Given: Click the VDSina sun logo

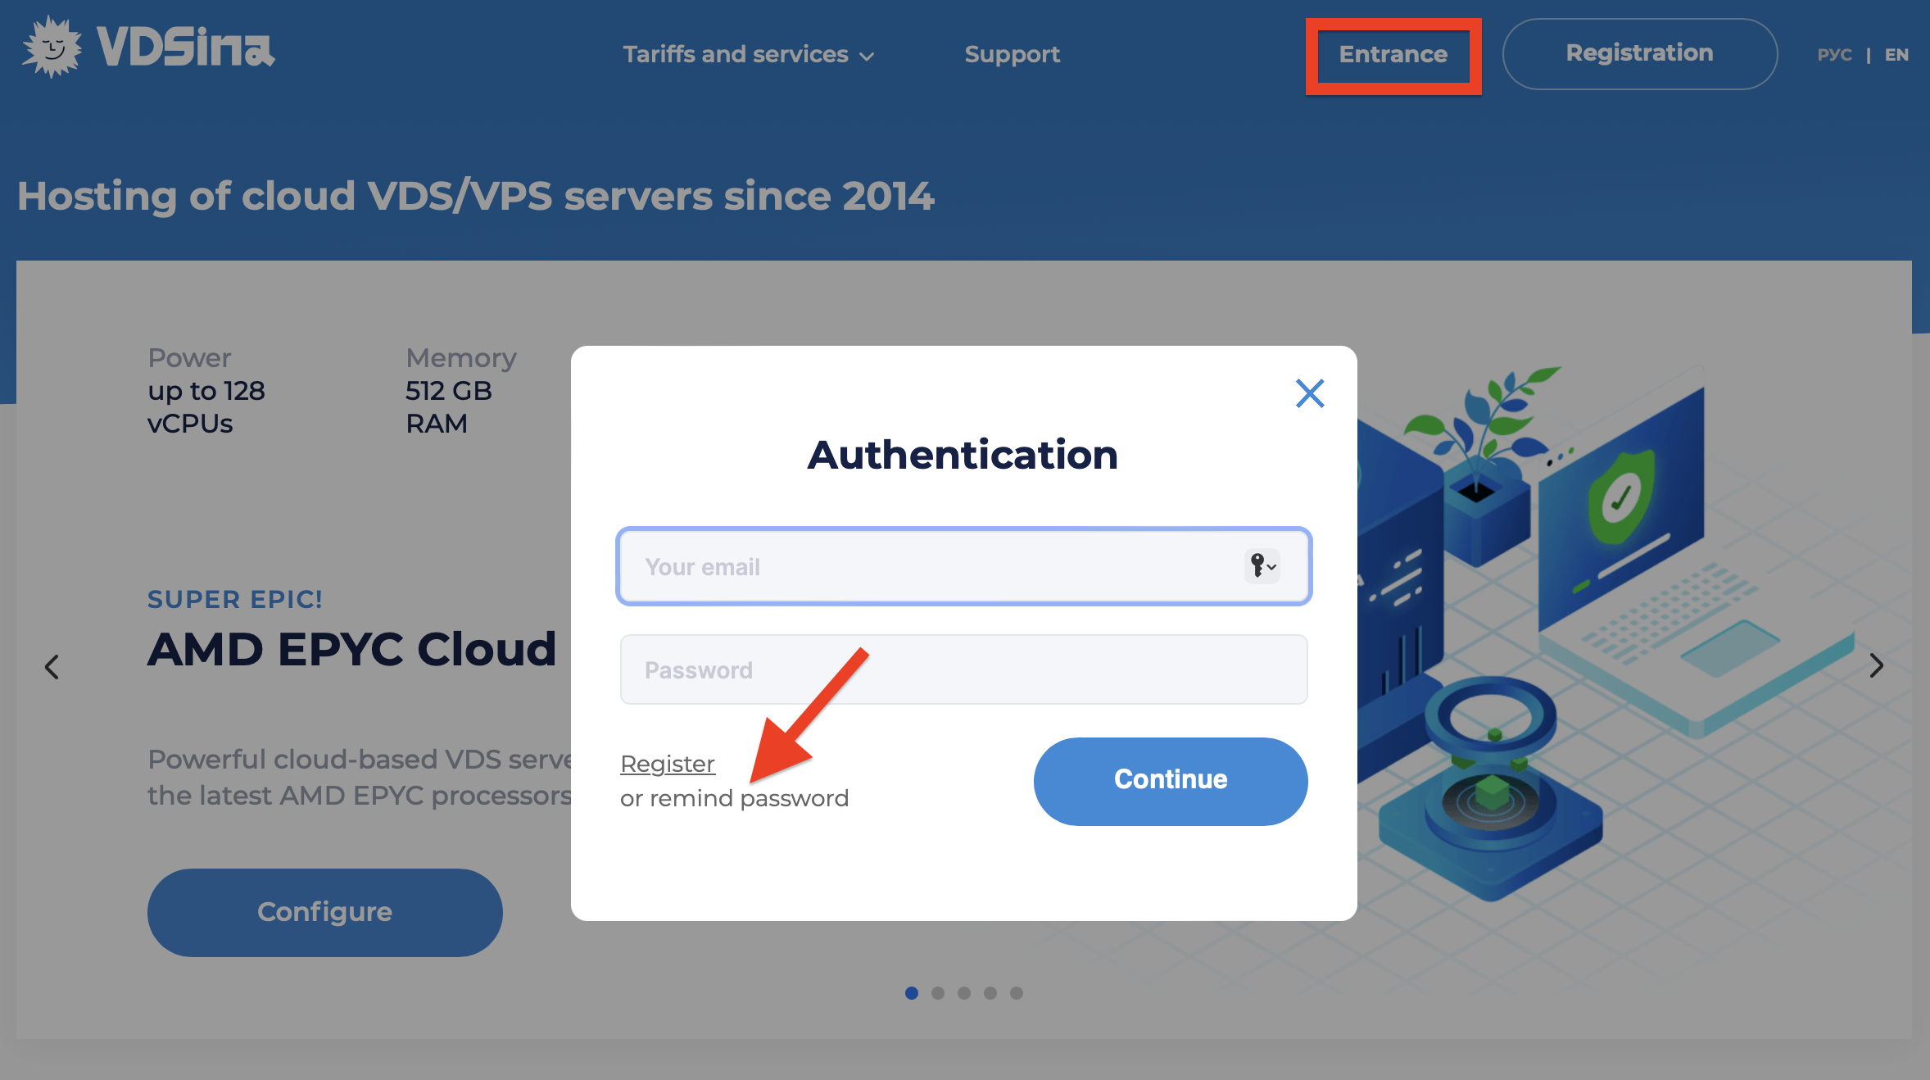Looking at the screenshot, I should (x=52, y=48).
